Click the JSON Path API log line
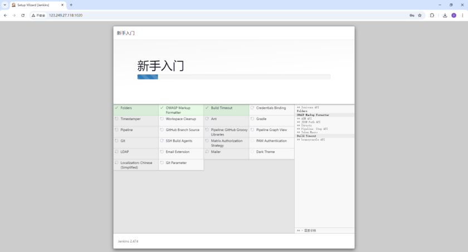This screenshot has width=468, height=252. tap(309, 122)
